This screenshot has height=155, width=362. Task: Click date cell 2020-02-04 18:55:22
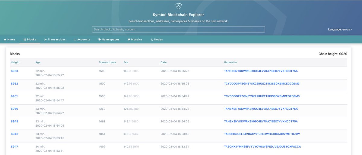coord(175,71)
